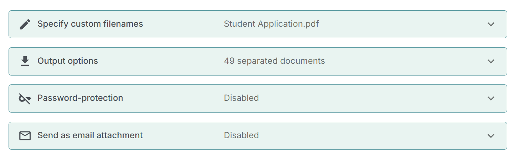Click the Disabled status of email attachment
Screen dimensions: 519x161
241,135
